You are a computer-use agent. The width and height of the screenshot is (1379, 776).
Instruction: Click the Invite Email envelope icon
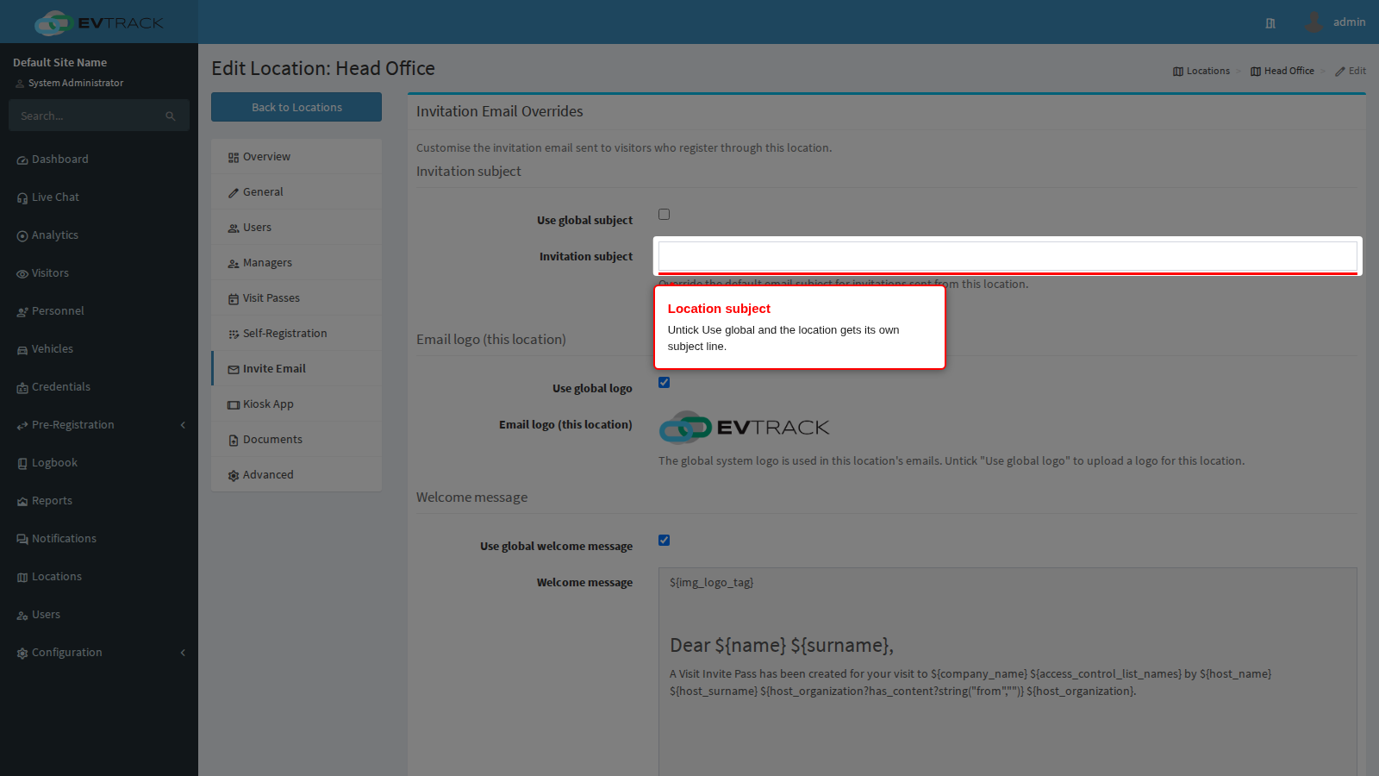pyautogui.click(x=234, y=370)
